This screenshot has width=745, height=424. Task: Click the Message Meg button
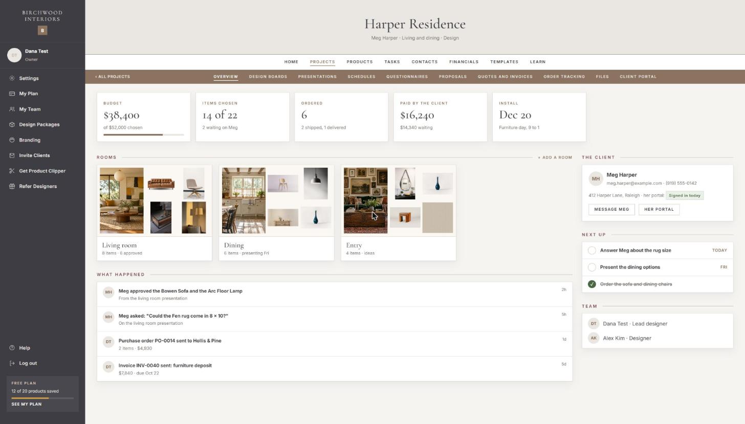[x=611, y=209]
